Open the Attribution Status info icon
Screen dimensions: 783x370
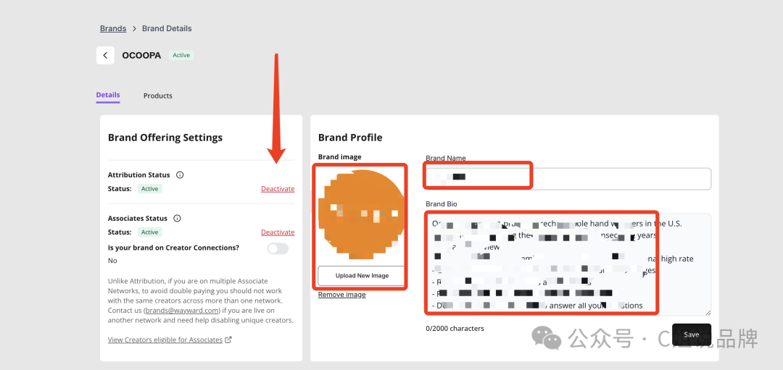[180, 175]
